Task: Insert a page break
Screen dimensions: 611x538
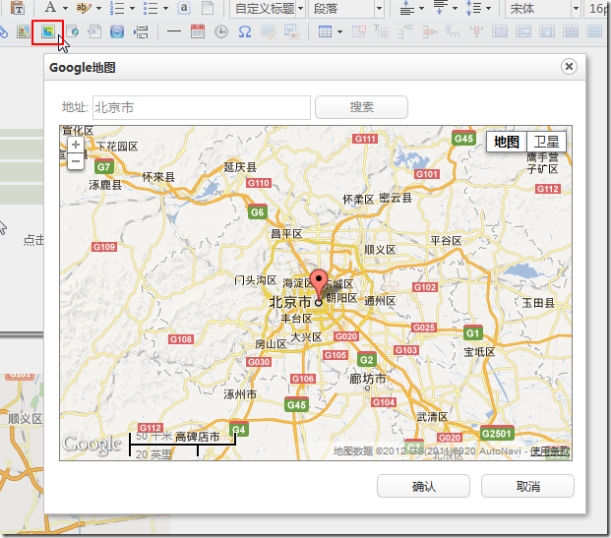Action: pyautogui.click(x=141, y=31)
